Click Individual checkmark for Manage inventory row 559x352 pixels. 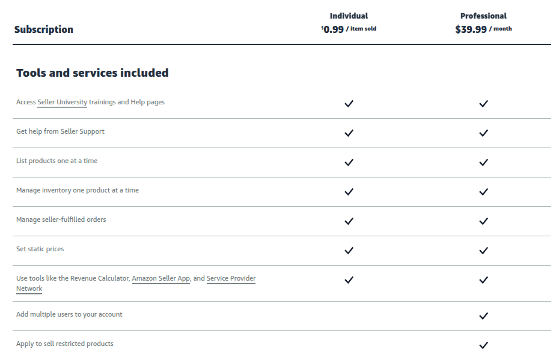(349, 192)
